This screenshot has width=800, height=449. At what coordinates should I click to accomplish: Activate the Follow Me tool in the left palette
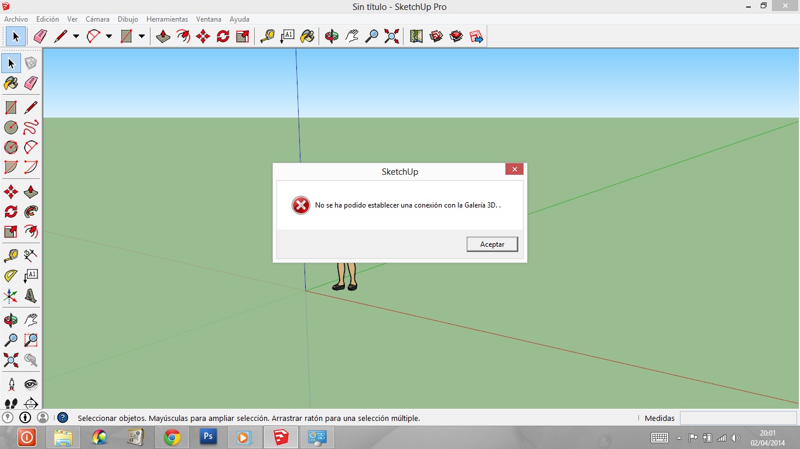pos(31,212)
